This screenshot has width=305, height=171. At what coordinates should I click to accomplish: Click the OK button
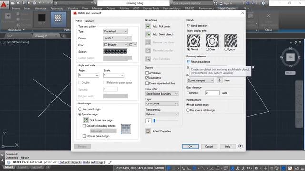190,147
